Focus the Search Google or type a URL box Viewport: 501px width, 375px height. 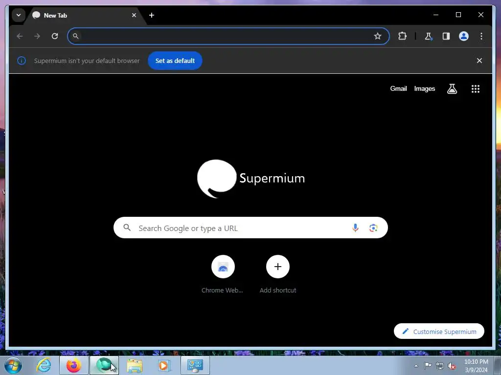click(250, 228)
